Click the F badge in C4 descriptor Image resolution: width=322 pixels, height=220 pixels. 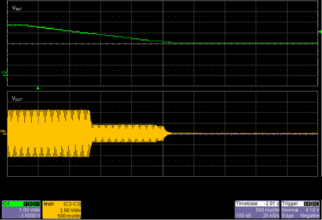pos(27,204)
